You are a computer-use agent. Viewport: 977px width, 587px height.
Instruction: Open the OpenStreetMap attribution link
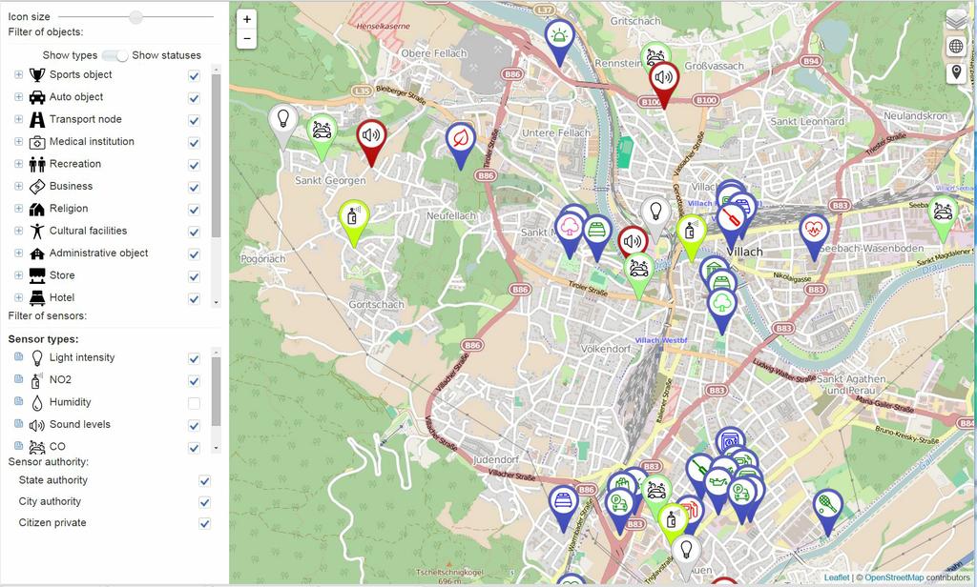895,577
